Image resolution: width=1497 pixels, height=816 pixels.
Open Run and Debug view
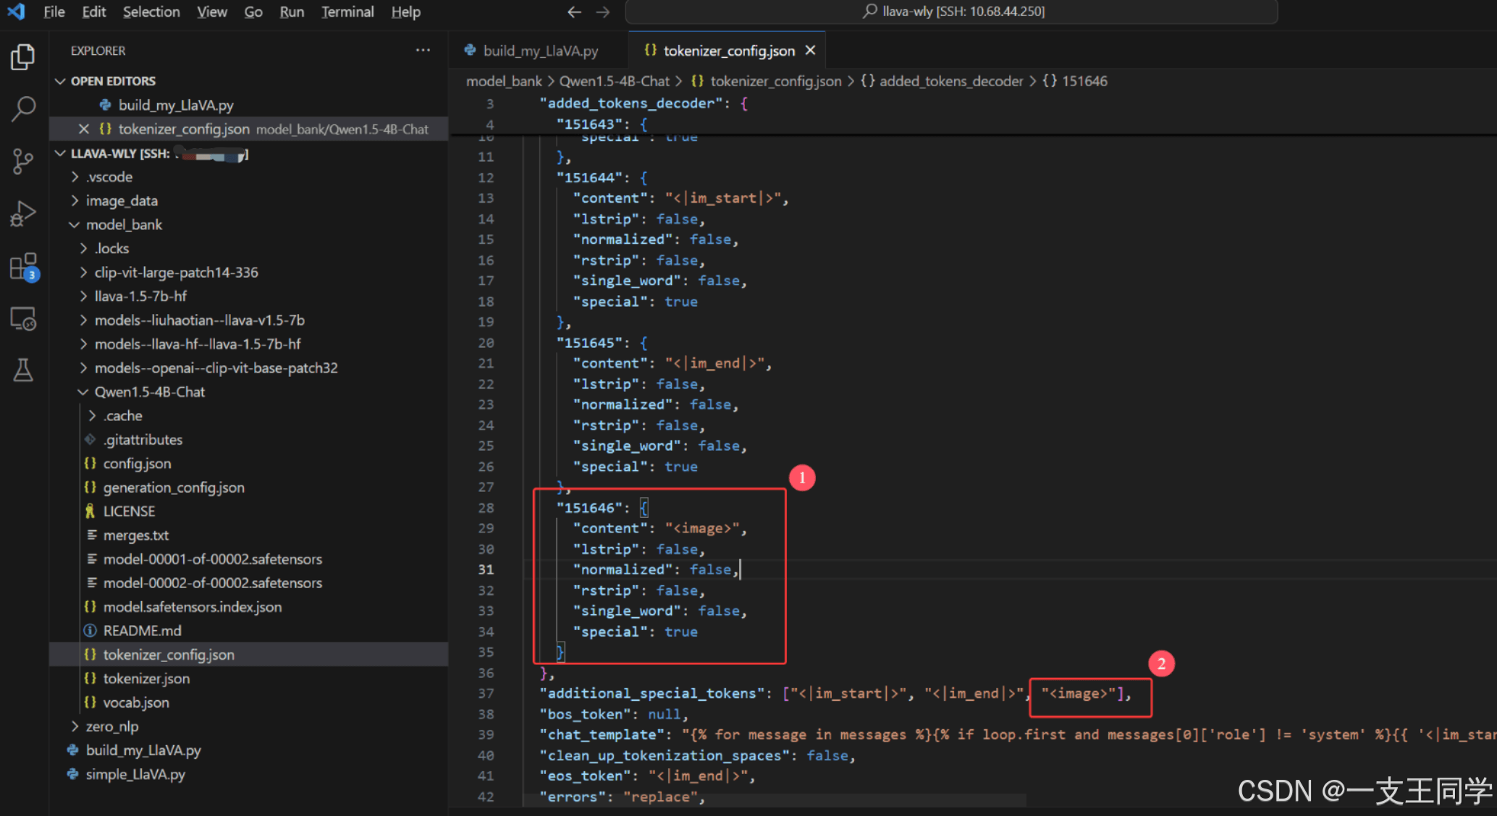click(x=23, y=213)
